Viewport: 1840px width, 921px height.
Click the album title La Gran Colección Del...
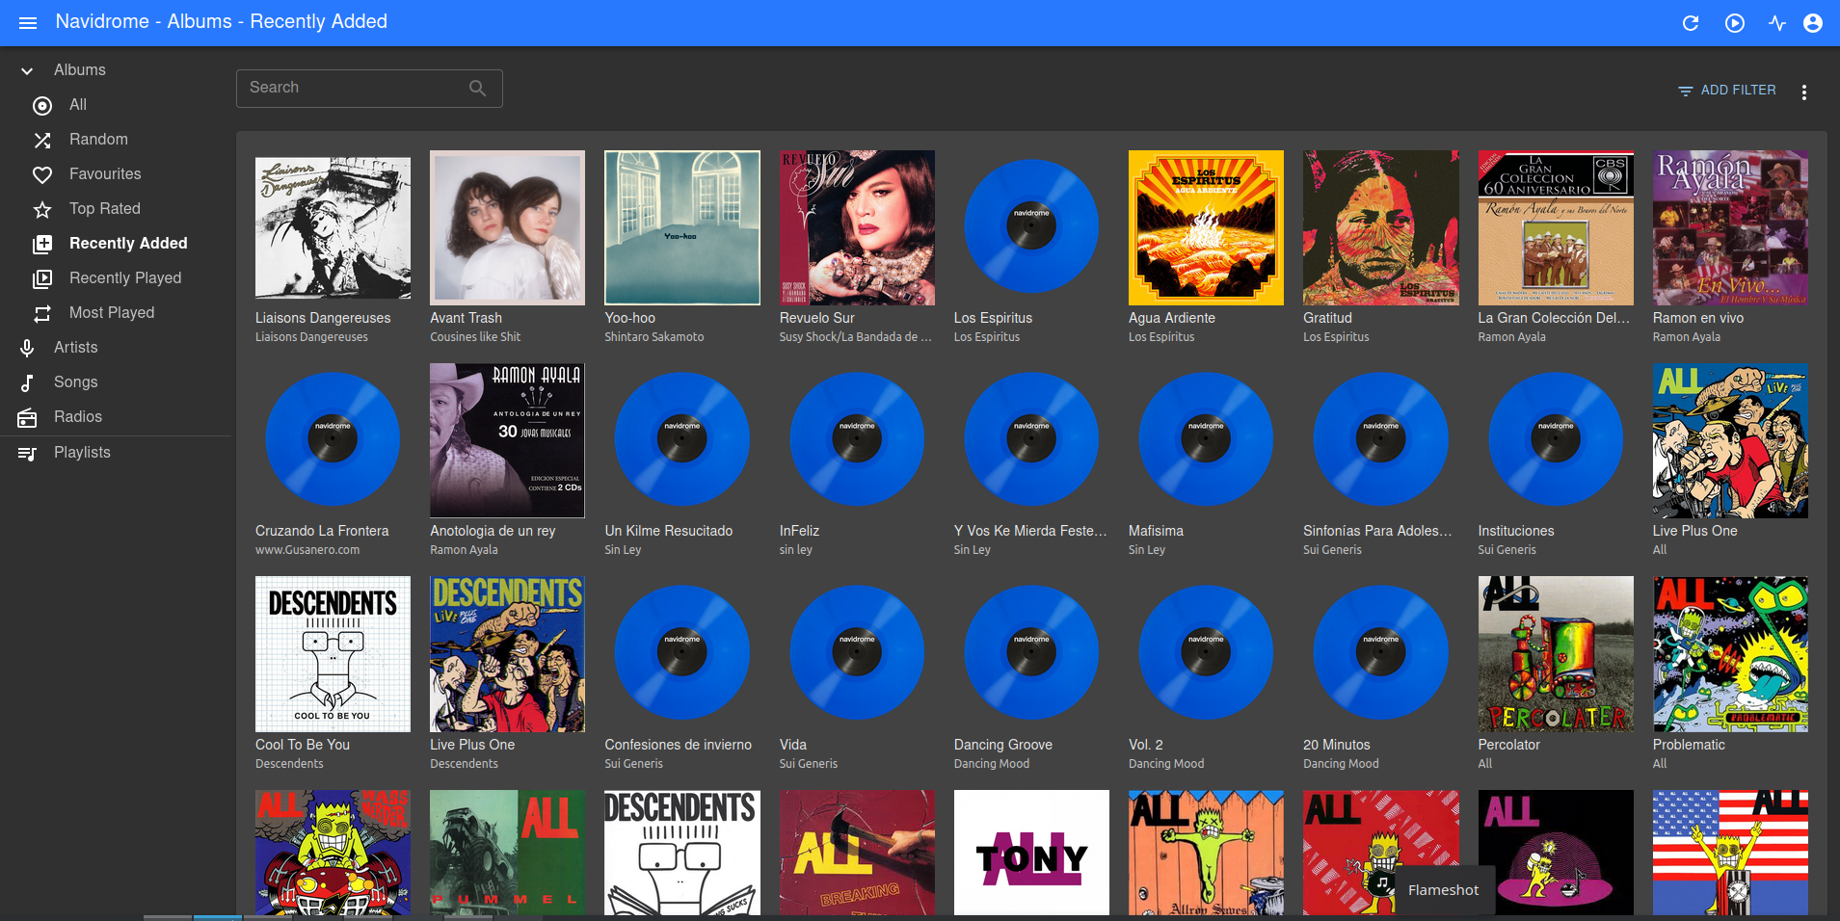click(1554, 318)
